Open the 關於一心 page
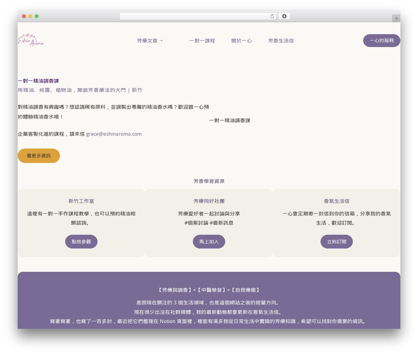Screen dimensions: 418x354 242,41
